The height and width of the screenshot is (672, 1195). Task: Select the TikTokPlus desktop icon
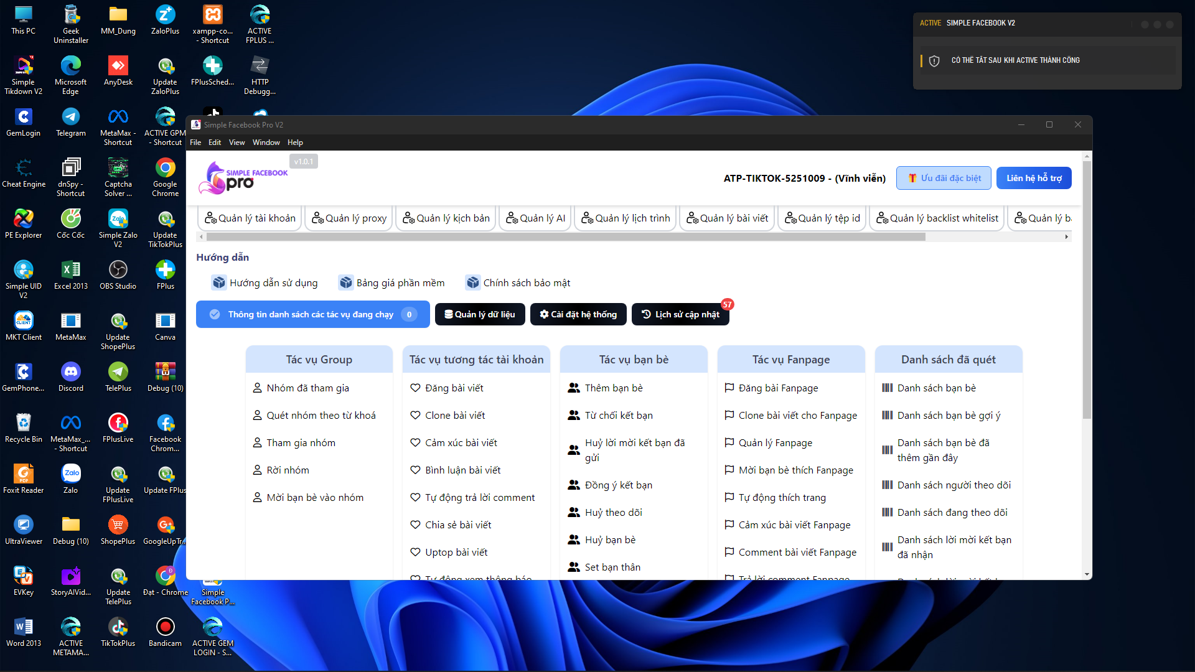(x=118, y=632)
